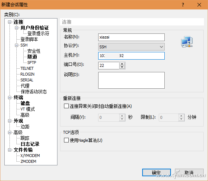Click the help question mark icon
Image resolution: width=208 pixels, height=181 pixels.
tap(183, 5)
